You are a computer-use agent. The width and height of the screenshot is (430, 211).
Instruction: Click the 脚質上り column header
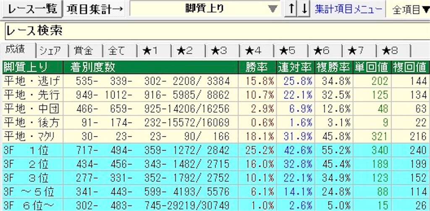pyautogui.click(x=32, y=68)
